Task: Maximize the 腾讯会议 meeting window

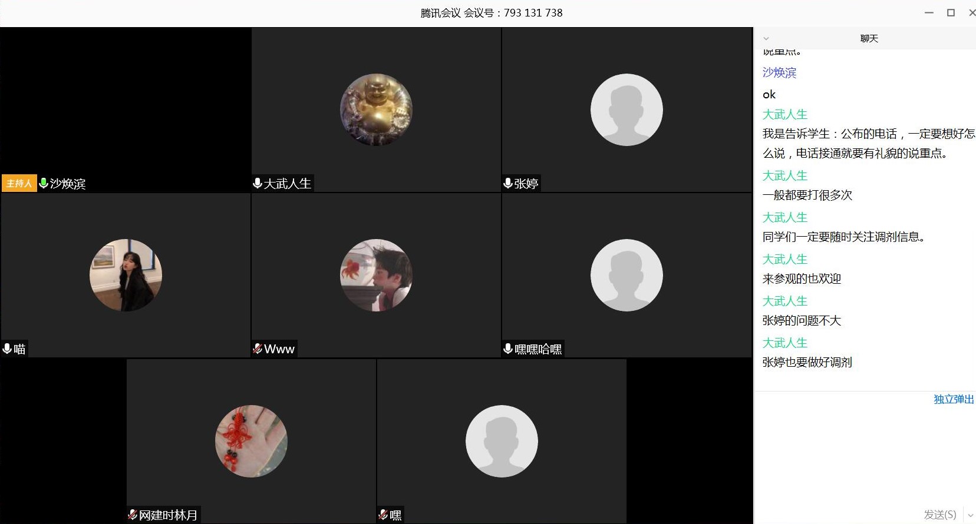Action: (951, 12)
